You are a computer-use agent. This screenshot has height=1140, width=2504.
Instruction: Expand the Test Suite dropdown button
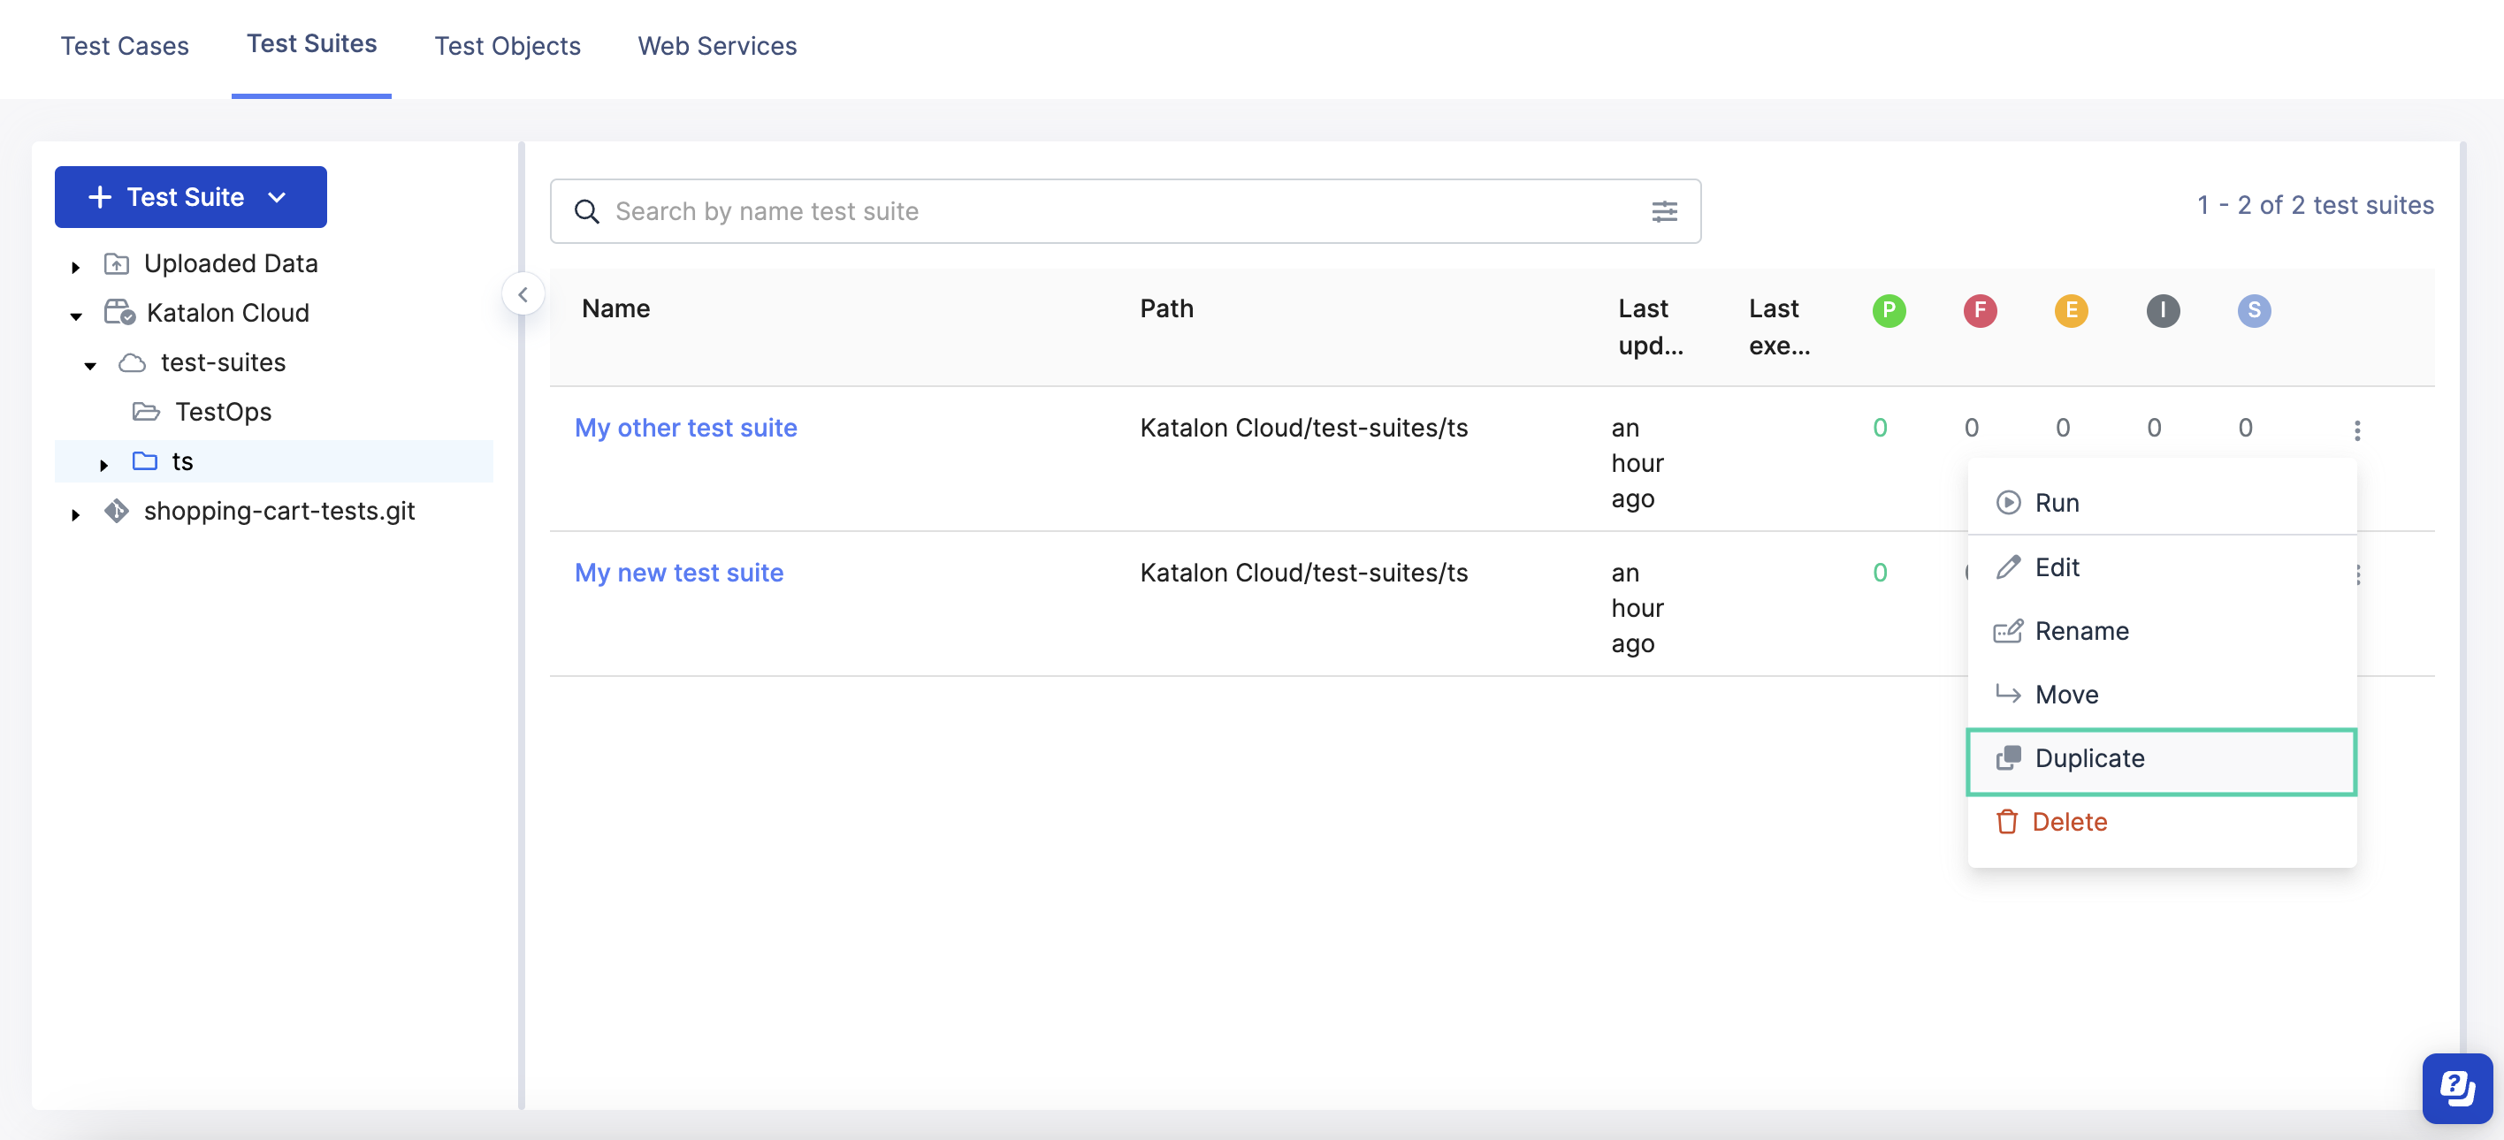point(279,194)
